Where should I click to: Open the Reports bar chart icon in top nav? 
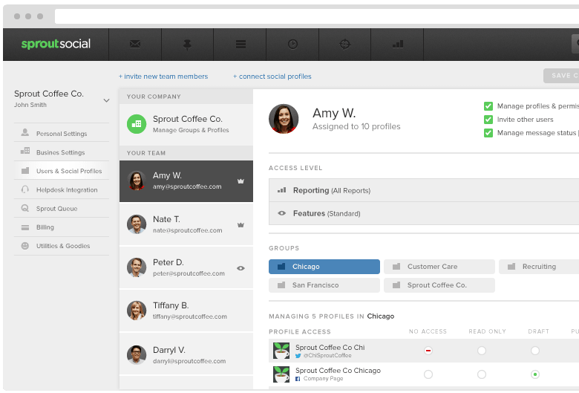(x=398, y=45)
